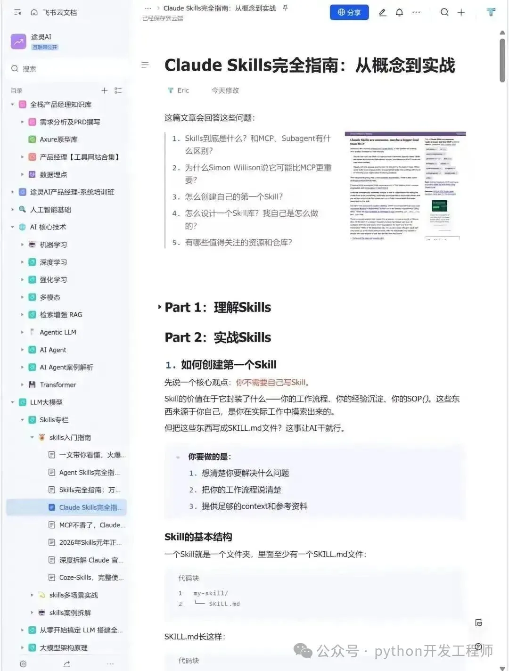Image resolution: width=509 pixels, height=671 pixels.
Task: Collapse the 全栈产品经理知识库 tree node
Action: coord(13,105)
